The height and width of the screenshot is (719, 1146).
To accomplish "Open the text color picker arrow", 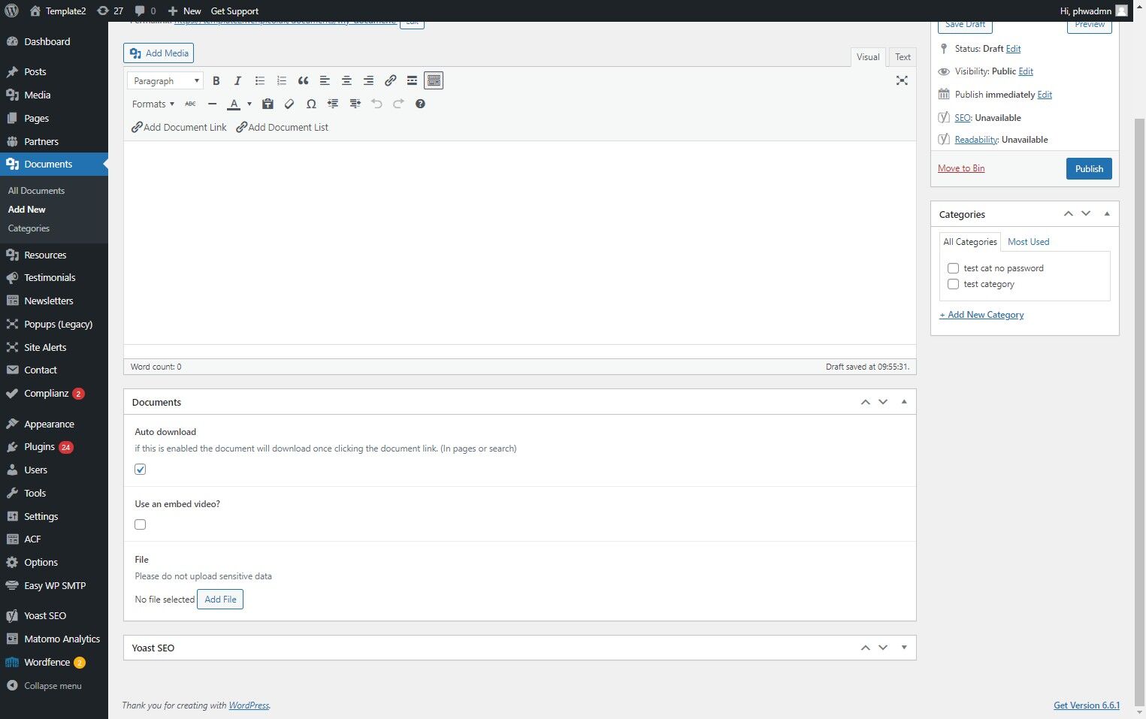I will coord(249,104).
